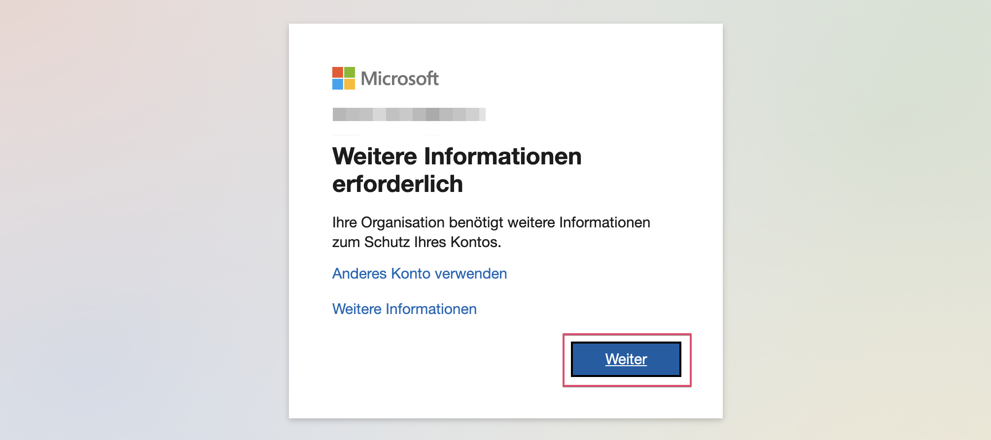The width and height of the screenshot is (991, 440).
Task: Click the green square in Microsoft logo
Action: pyautogui.click(x=350, y=72)
